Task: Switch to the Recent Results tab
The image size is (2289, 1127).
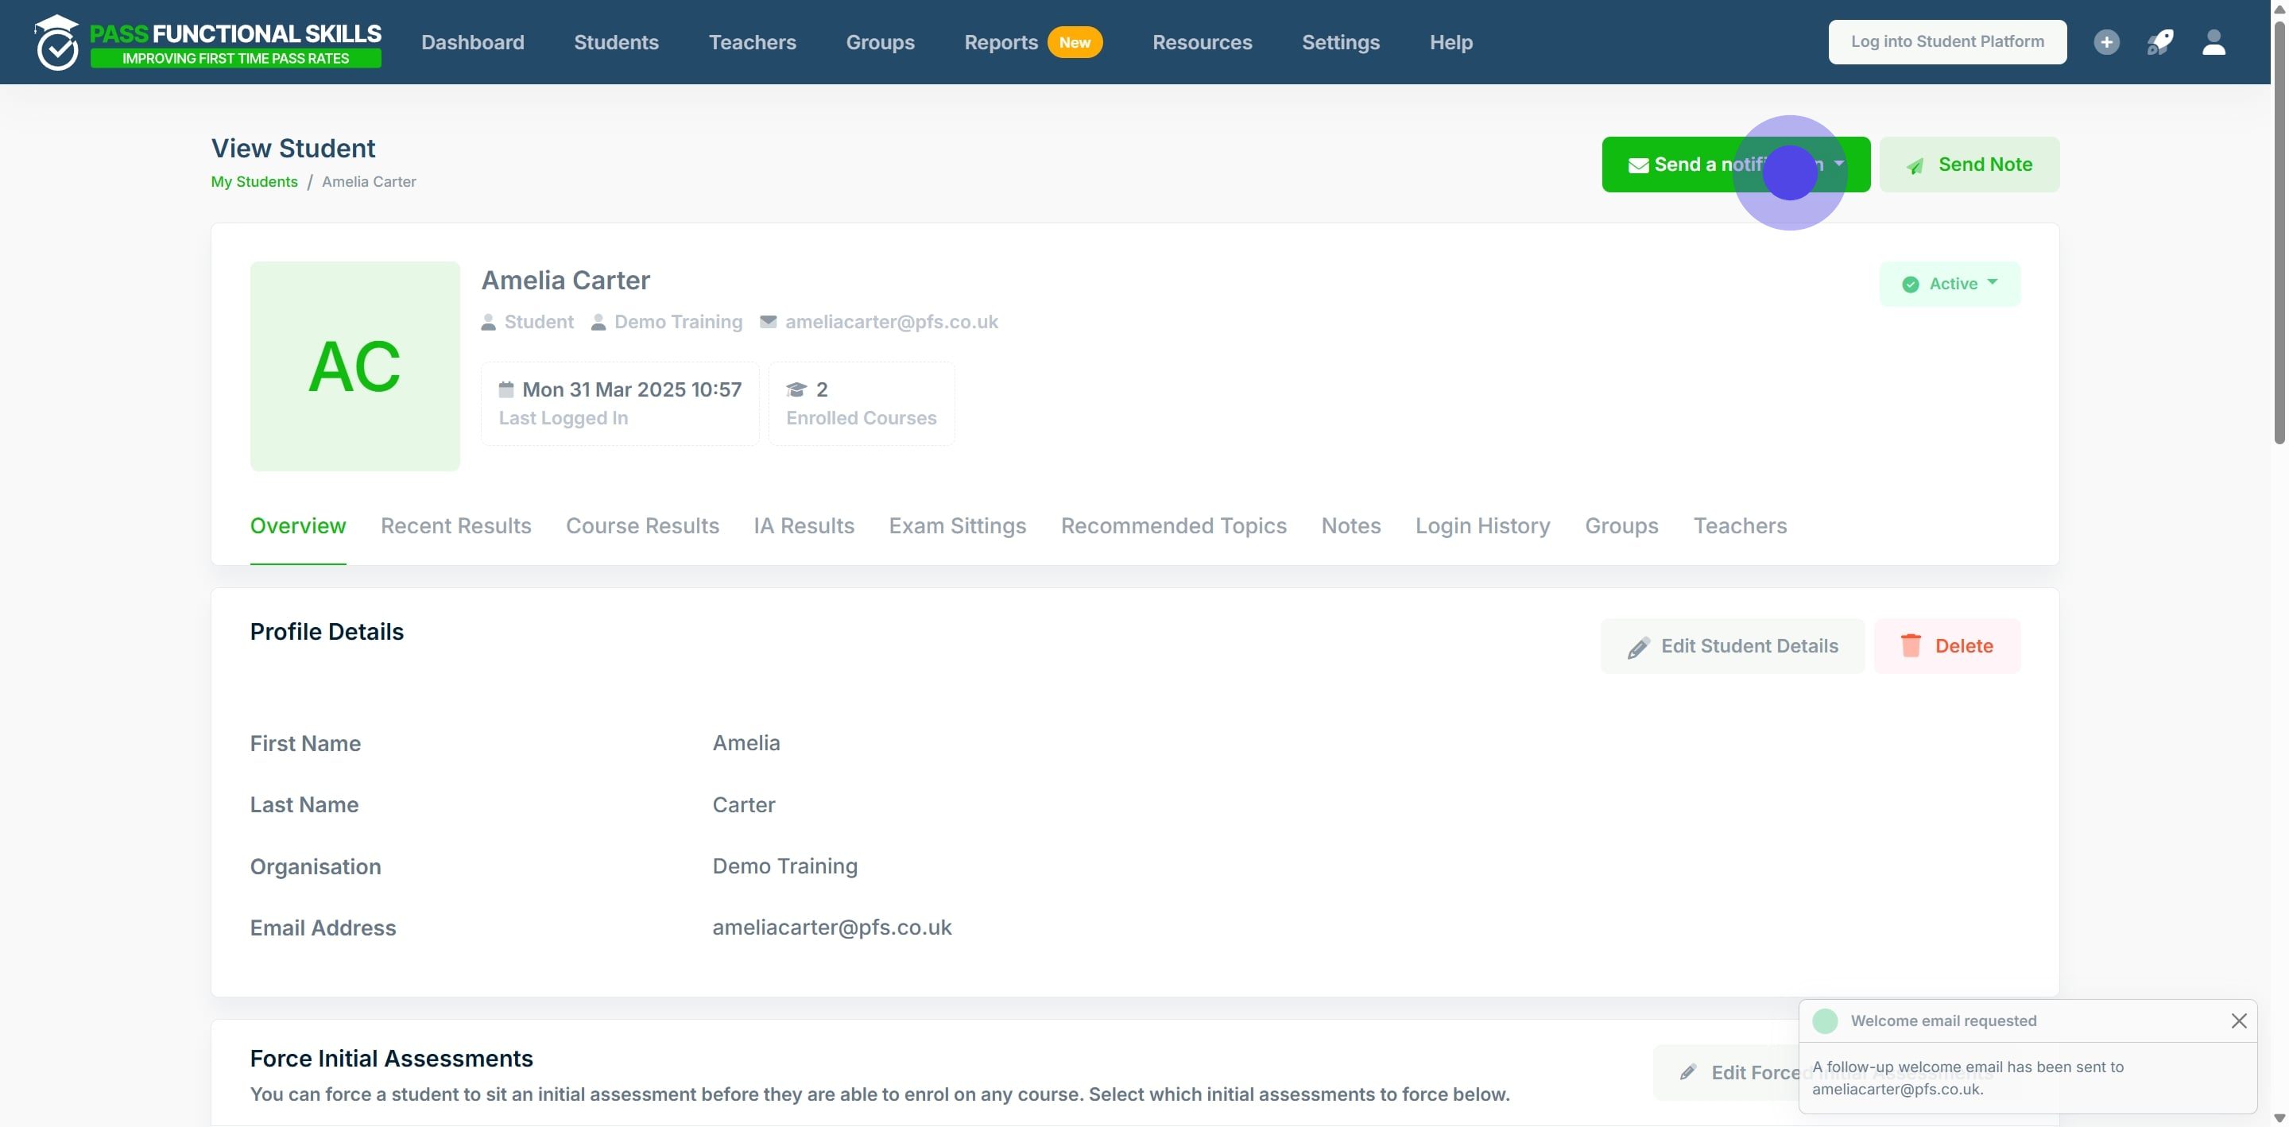Action: [x=456, y=525]
